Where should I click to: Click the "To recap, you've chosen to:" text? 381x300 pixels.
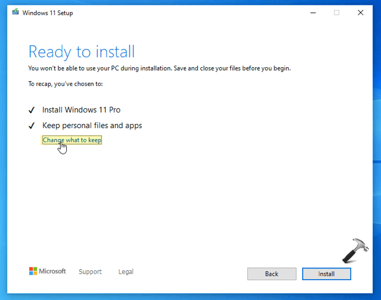coord(65,84)
